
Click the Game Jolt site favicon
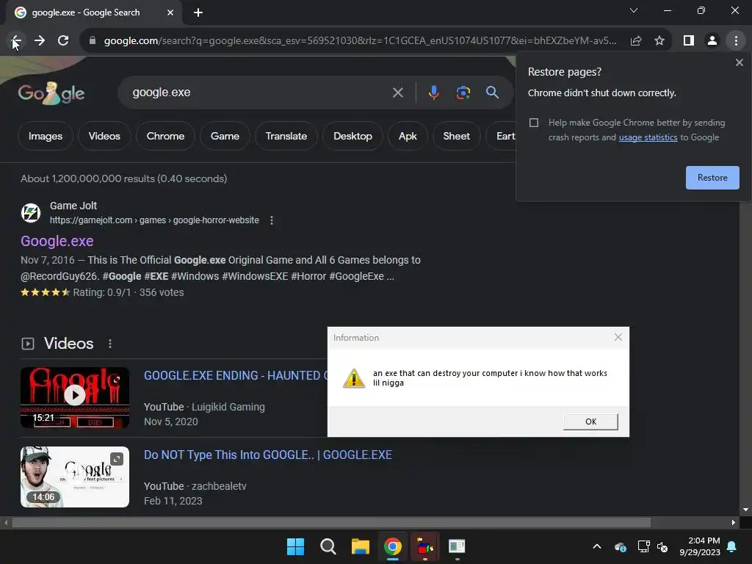click(x=31, y=212)
